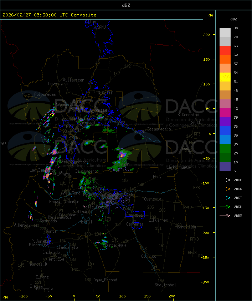Click the '150' tick on the bottom axis
The image size is (252, 301).
(x=147, y=296)
